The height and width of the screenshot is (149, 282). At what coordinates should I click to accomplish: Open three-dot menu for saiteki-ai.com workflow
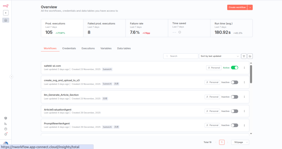click(244, 68)
